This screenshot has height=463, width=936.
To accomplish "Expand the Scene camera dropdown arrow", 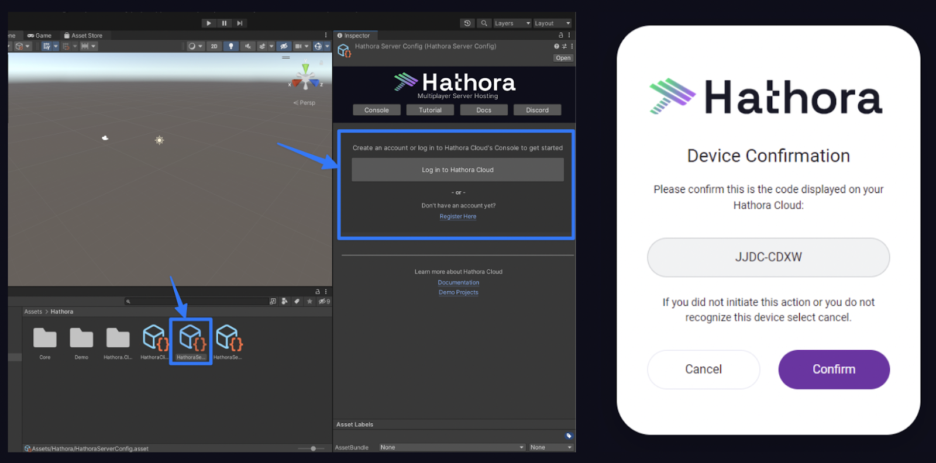I will click(x=307, y=46).
